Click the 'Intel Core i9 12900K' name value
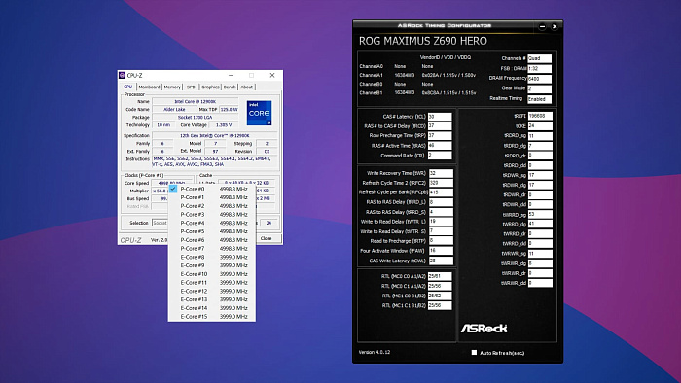This screenshot has width=681, height=383. point(195,101)
